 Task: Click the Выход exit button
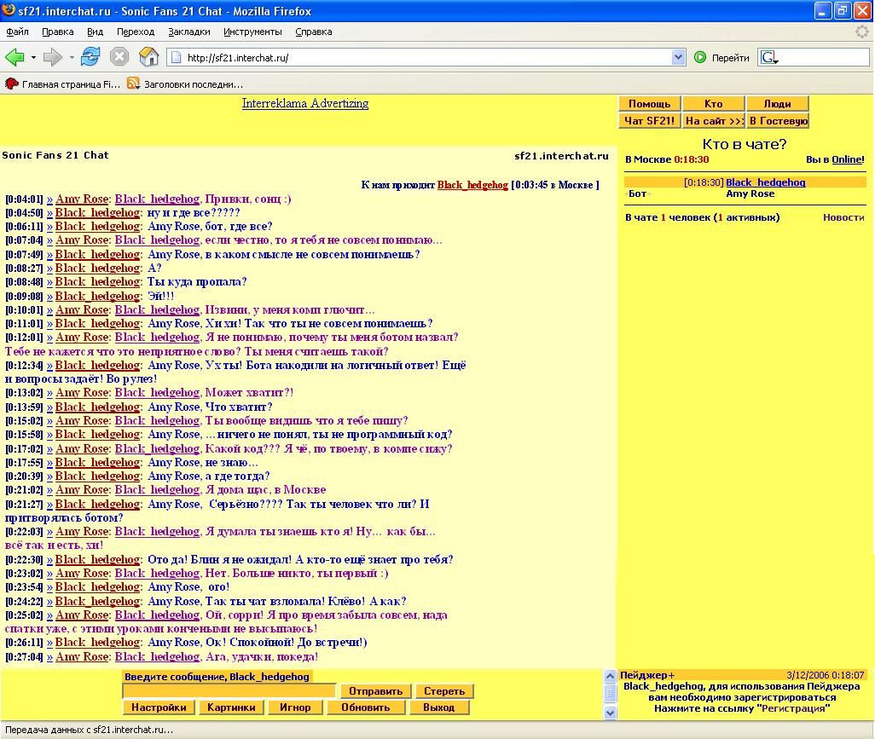(x=439, y=707)
